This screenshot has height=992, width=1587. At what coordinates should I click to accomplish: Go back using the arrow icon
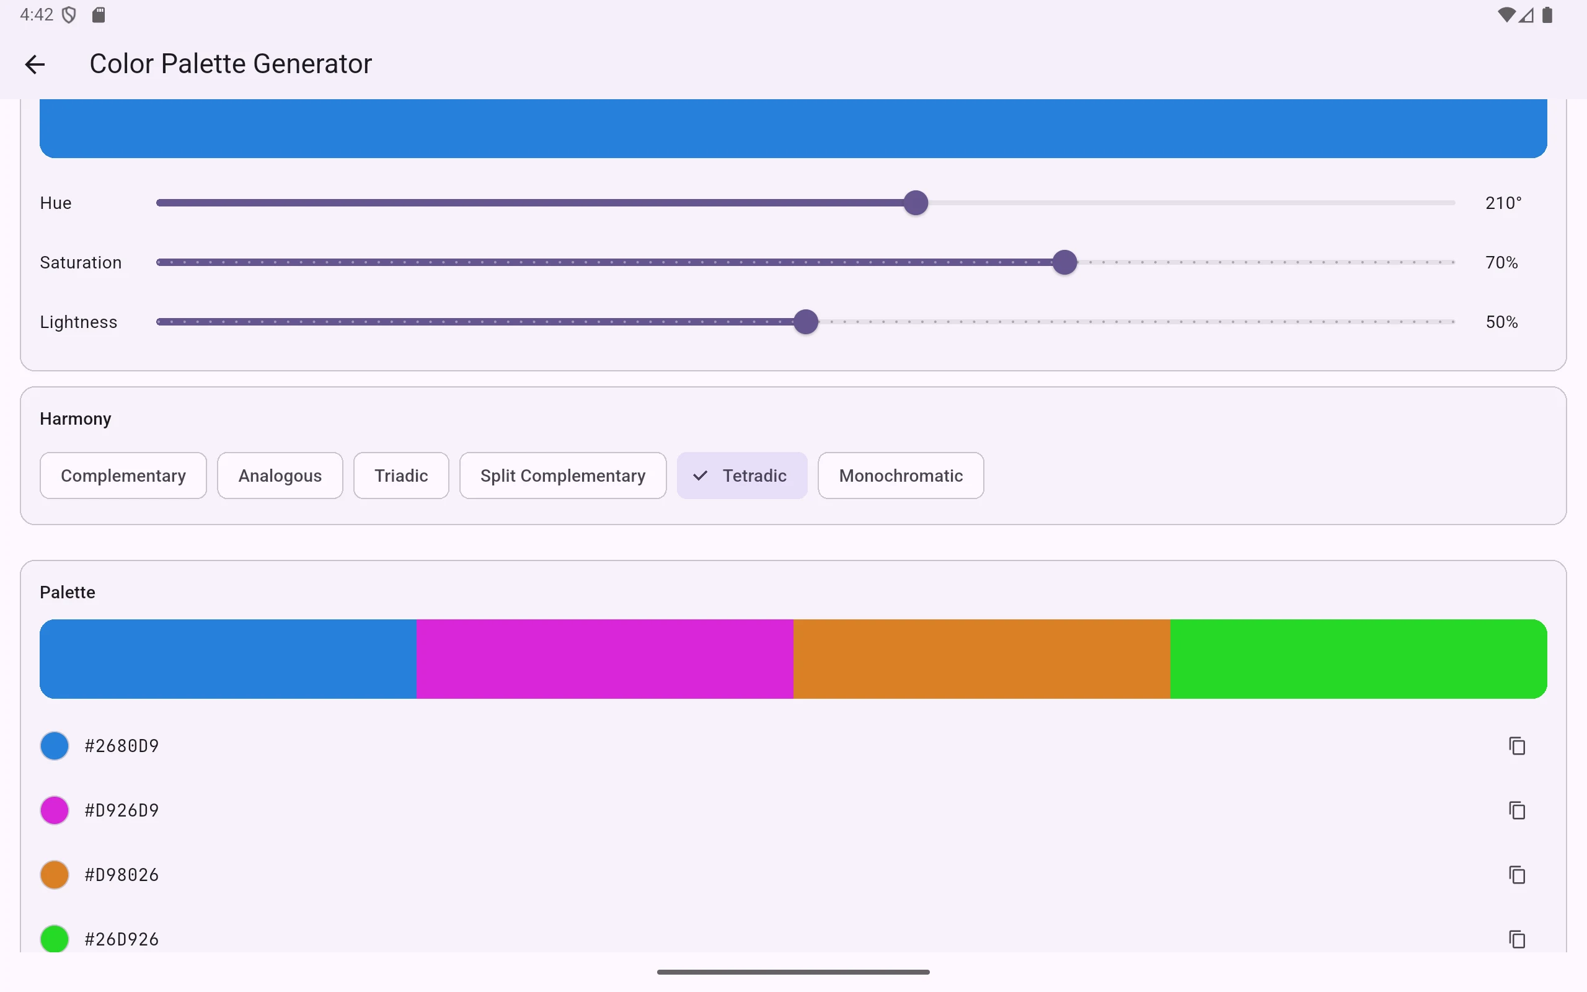click(35, 64)
